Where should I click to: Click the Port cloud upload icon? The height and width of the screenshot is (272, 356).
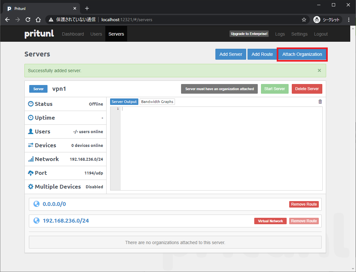point(30,173)
